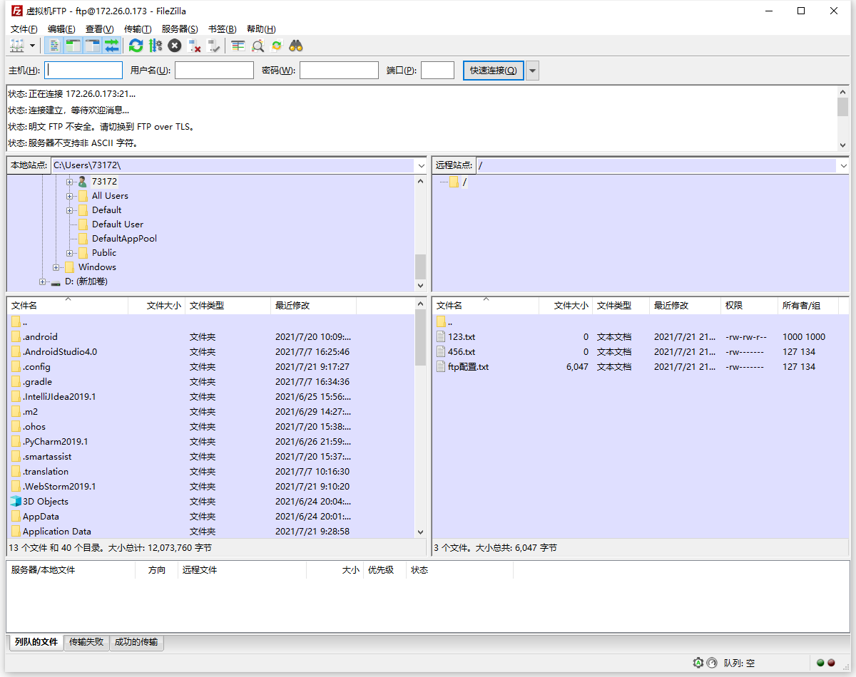The width and height of the screenshot is (856, 677).
Task: Expand the All Users folder
Action: point(70,196)
